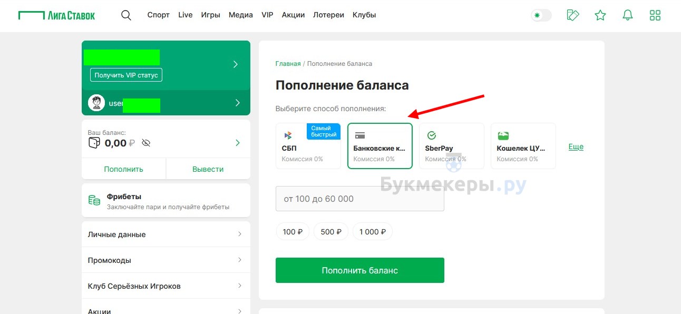Click Еще link for more methods
Viewport: 681px width, 314px height.
[576, 146]
